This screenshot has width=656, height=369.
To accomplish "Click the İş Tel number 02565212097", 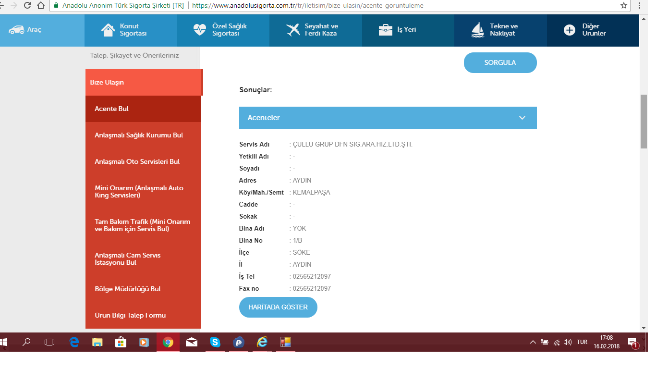I will (x=312, y=276).
